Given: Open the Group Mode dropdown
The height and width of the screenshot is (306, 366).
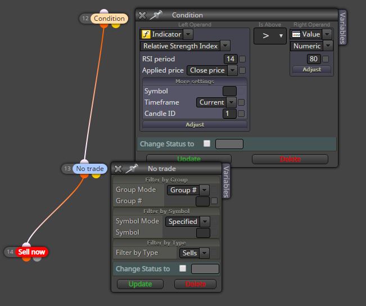Looking at the screenshot, I should [205, 190].
